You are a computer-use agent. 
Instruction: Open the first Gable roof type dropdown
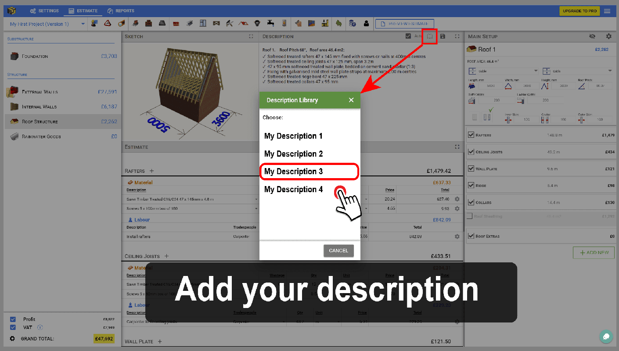504,71
